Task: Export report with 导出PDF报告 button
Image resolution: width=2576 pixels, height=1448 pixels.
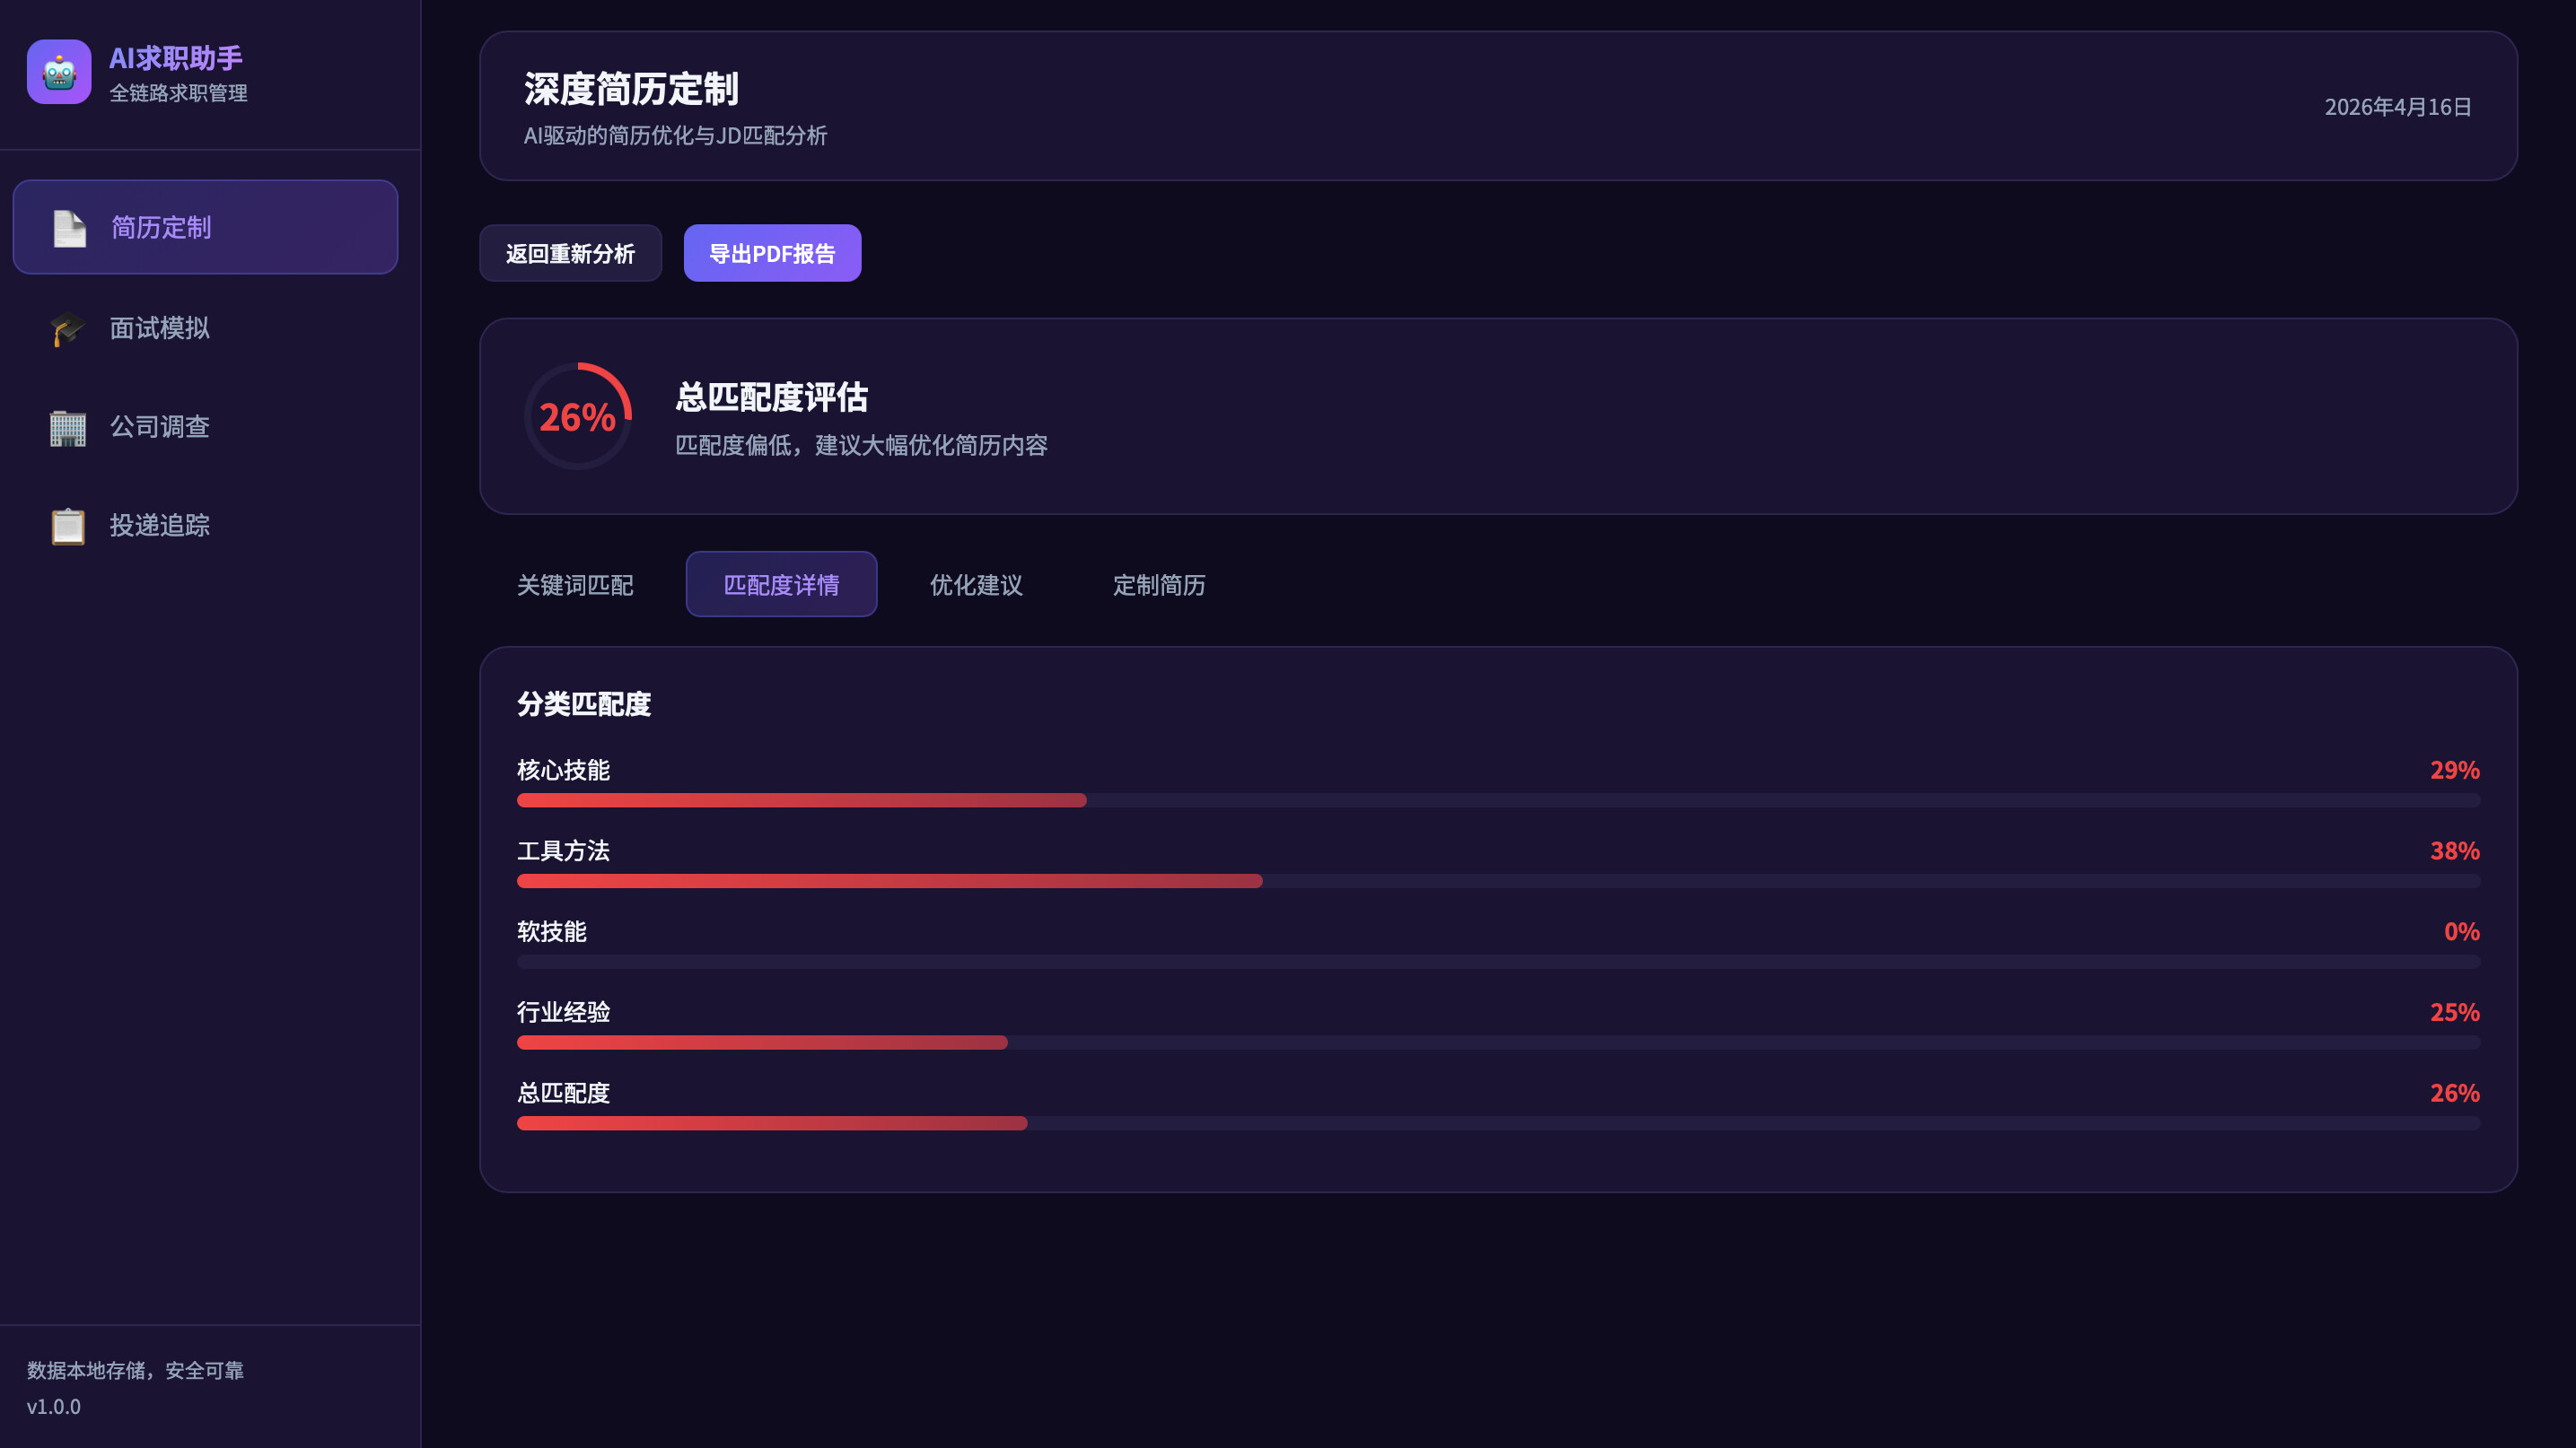Action: point(772,254)
